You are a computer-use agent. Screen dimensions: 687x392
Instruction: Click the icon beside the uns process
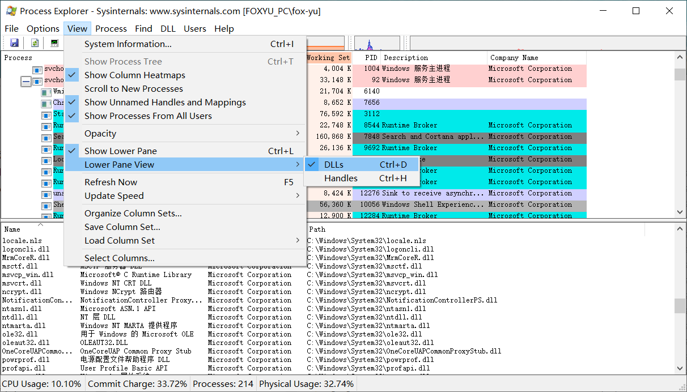pos(46,194)
